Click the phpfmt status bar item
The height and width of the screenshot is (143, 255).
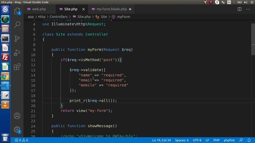229,140
